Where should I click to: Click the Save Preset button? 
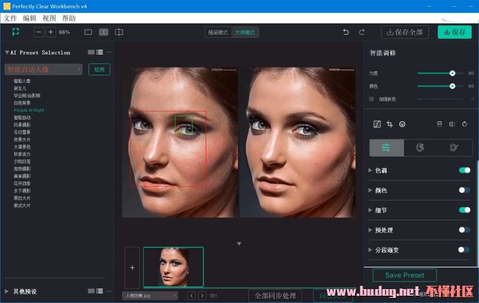[x=404, y=275]
